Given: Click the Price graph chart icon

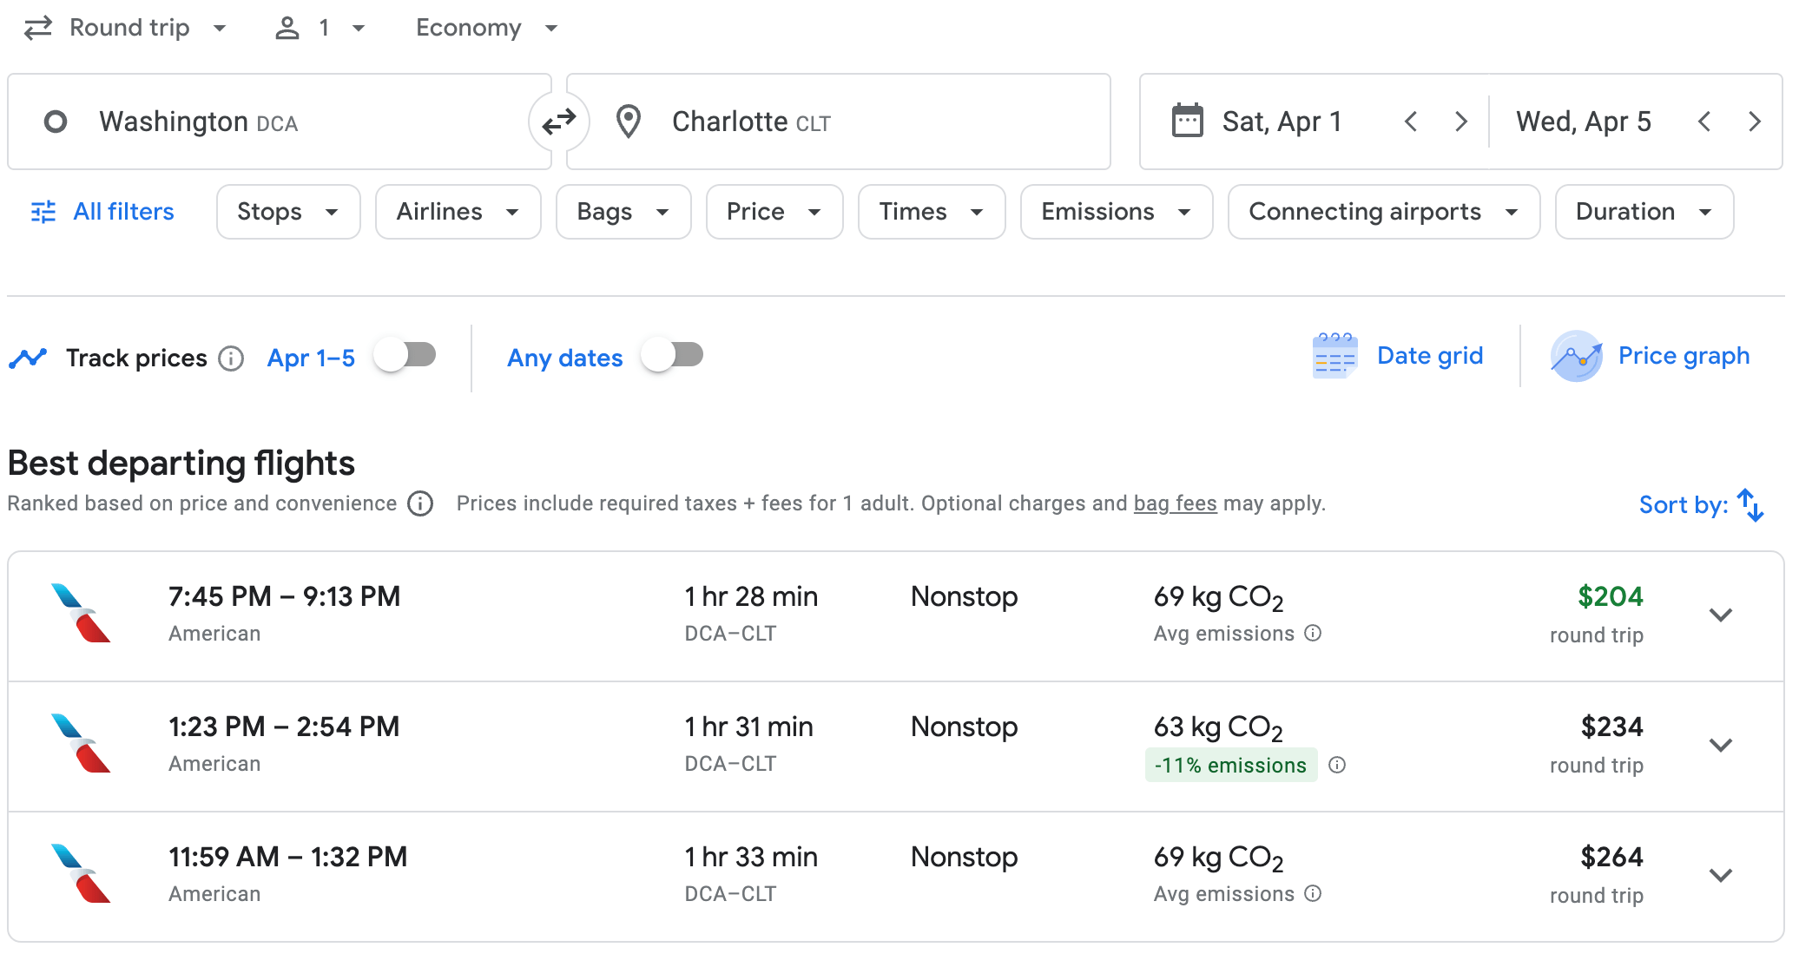Looking at the screenshot, I should [x=1576, y=356].
